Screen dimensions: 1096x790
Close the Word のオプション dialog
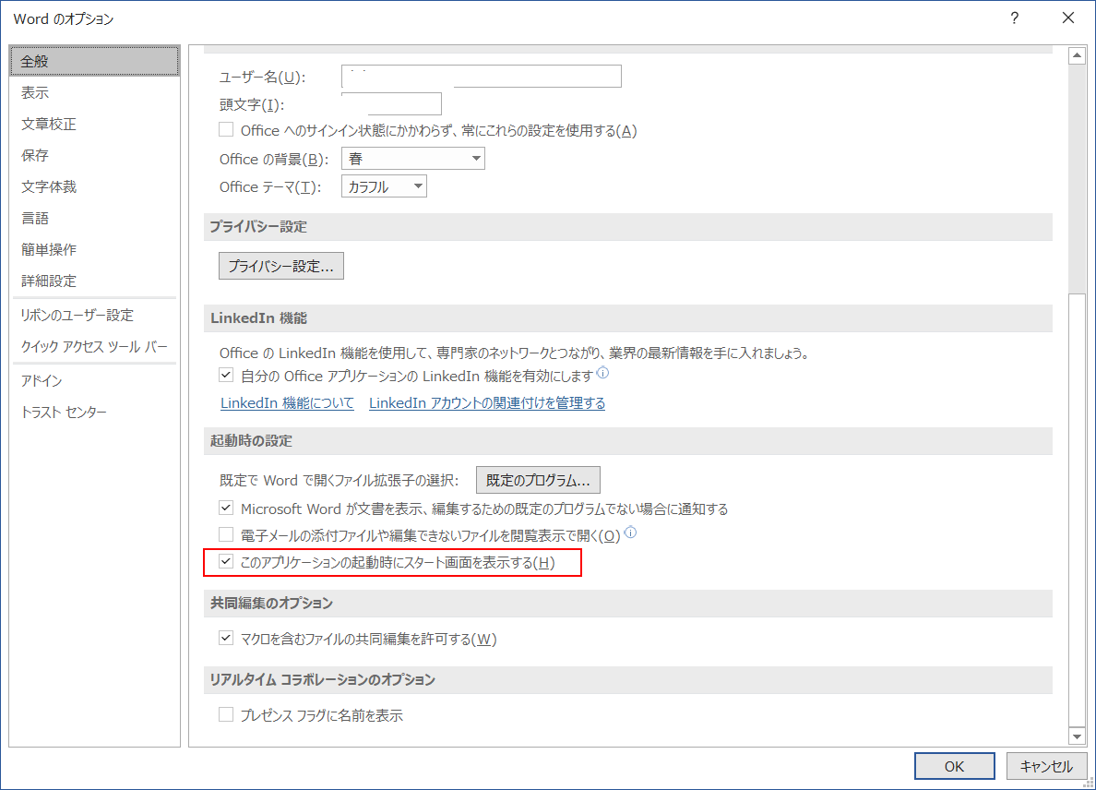(x=1068, y=18)
